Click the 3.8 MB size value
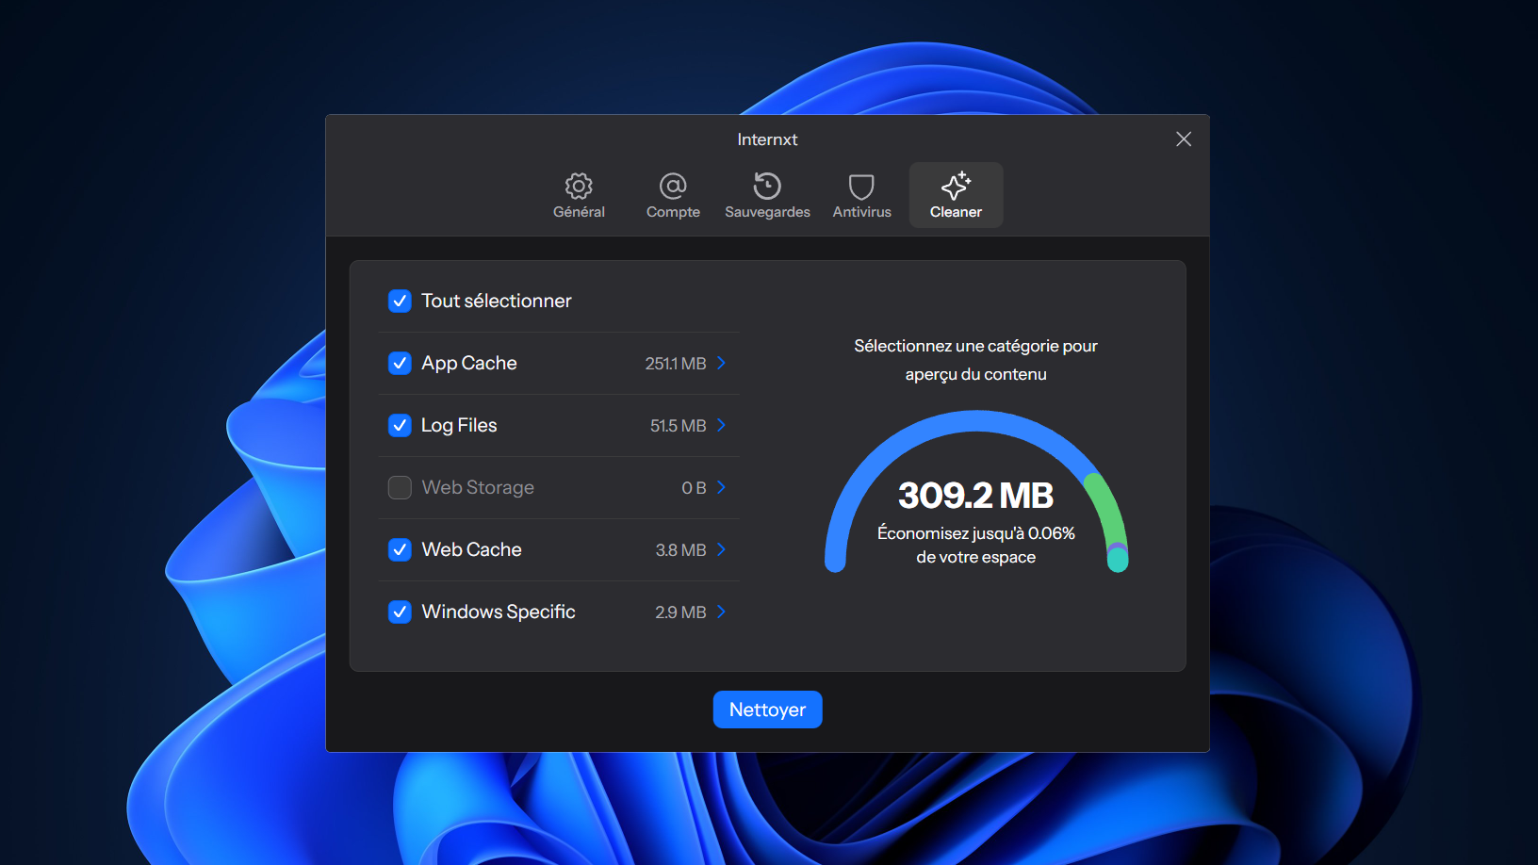 pos(680,550)
